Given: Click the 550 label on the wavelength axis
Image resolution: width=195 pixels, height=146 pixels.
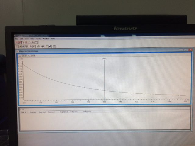Looking at the screenshot, I should click(24, 103).
